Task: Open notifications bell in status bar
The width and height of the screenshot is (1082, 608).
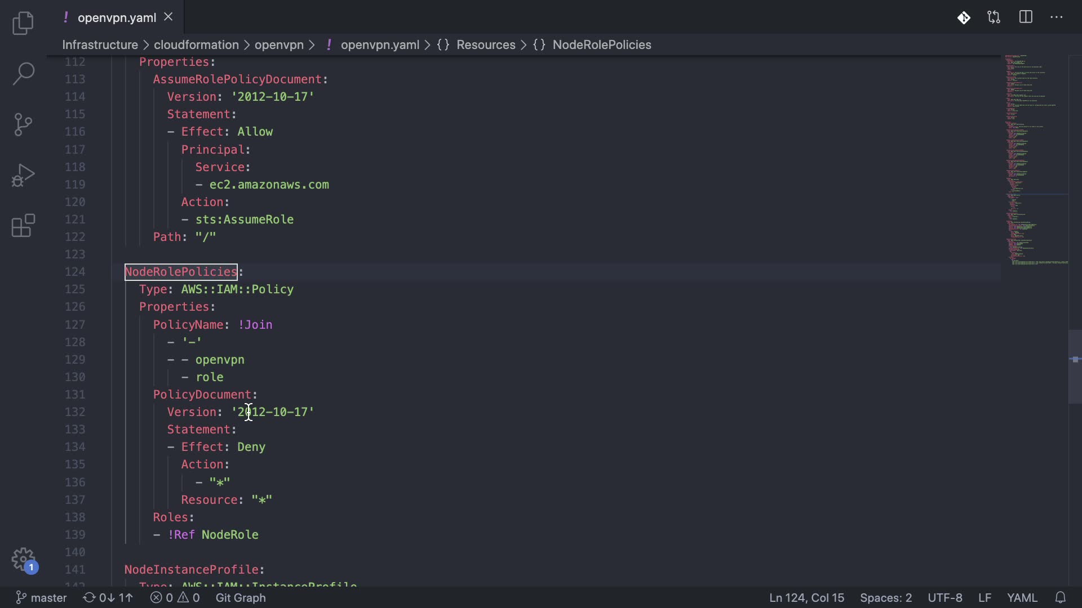Action: point(1060,597)
